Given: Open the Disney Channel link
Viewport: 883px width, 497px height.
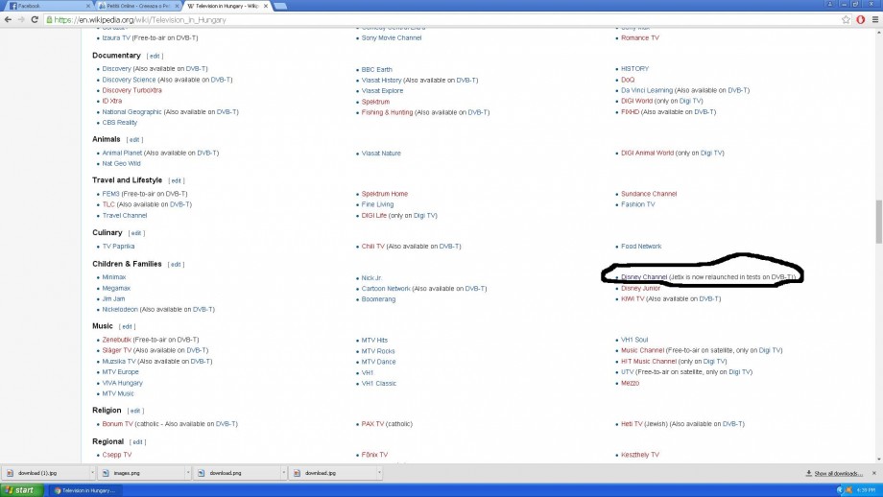Looking at the screenshot, I should tap(644, 277).
